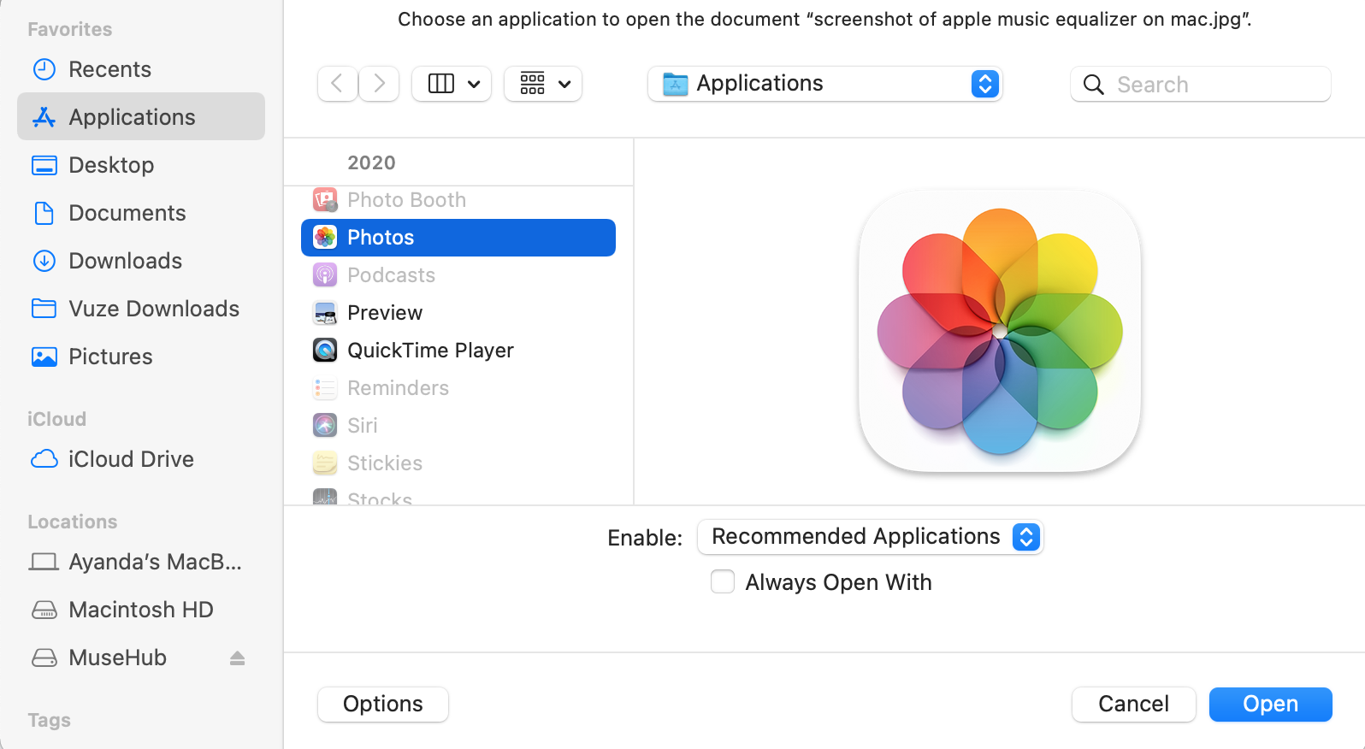Select Pictures in the Favorites sidebar
The width and height of the screenshot is (1365, 749).
pos(110,357)
